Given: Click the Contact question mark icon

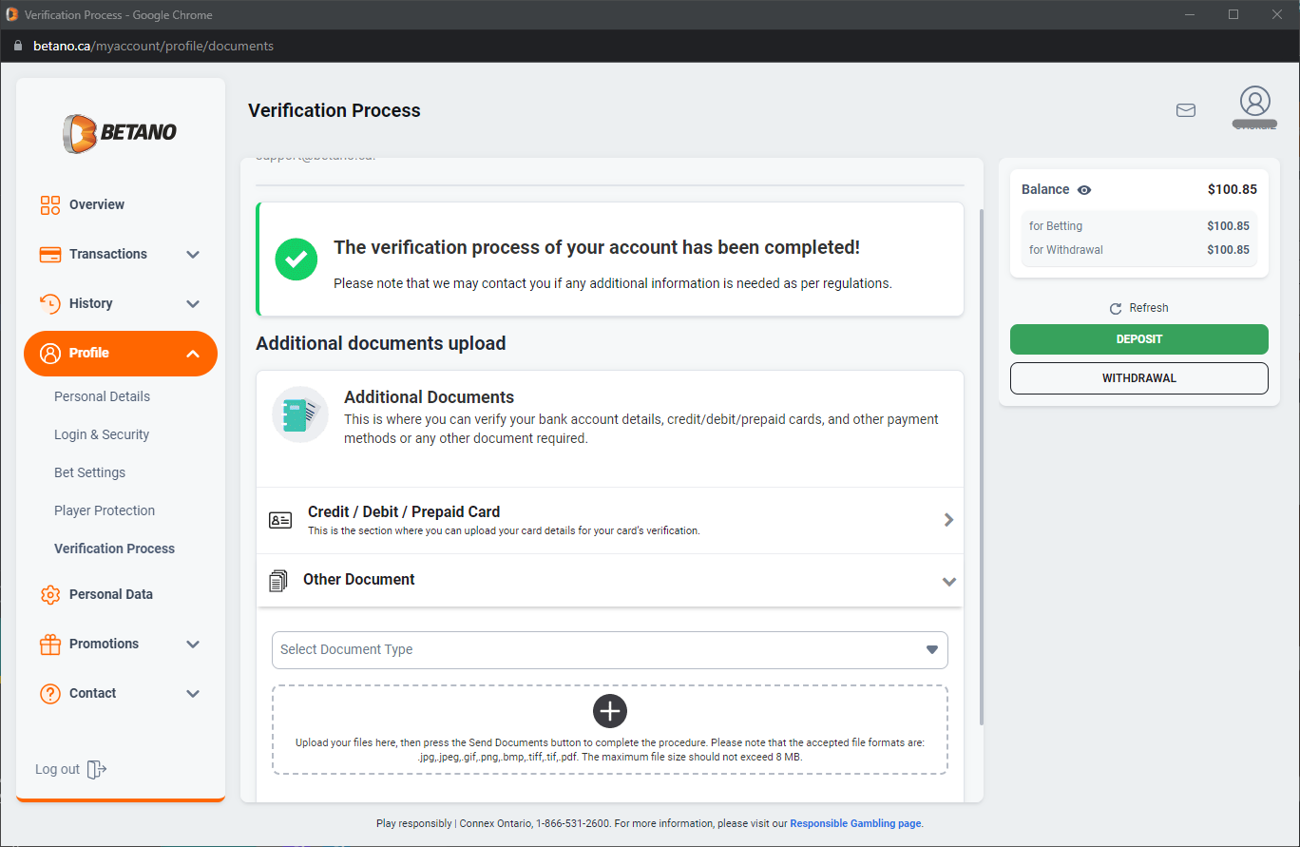Looking at the screenshot, I should point(50,693).
